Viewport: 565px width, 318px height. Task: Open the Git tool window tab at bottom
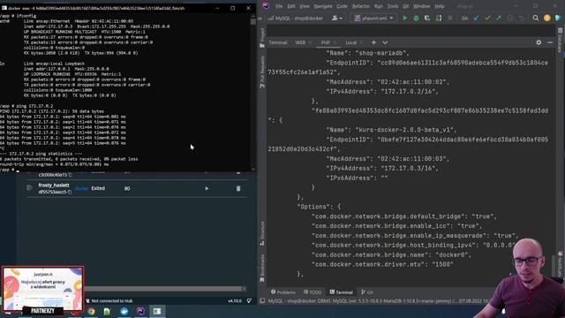point(367,292)
